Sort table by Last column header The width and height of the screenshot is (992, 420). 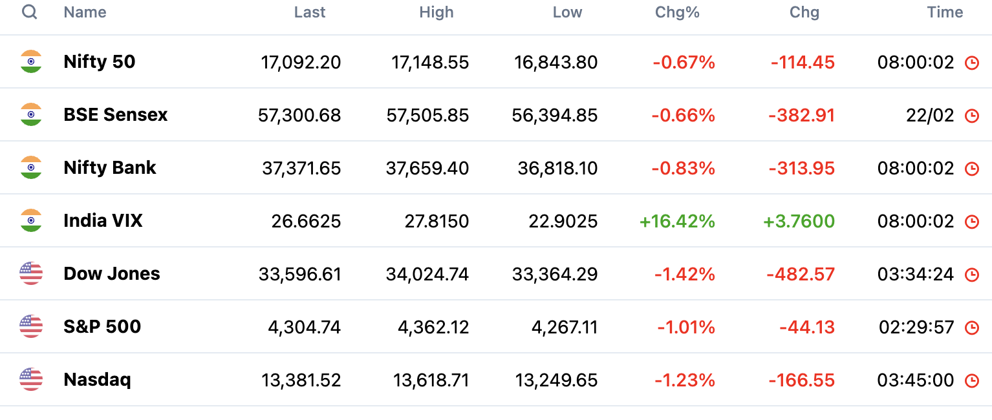310,12
